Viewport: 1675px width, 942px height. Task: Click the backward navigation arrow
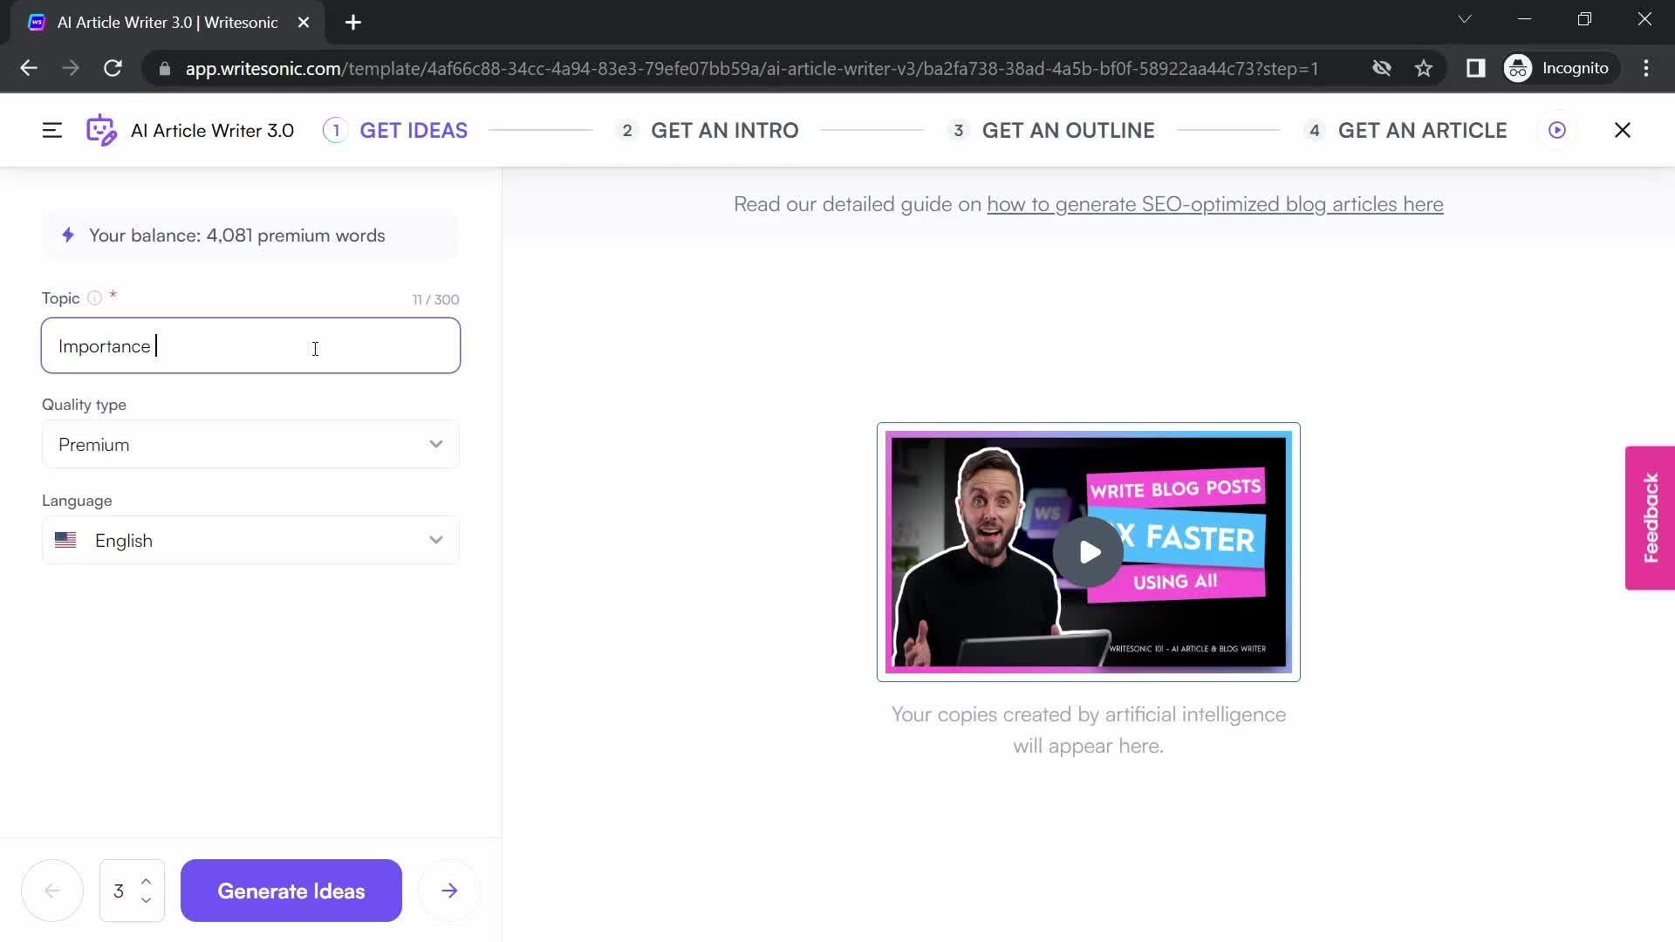tap(51, 891)
